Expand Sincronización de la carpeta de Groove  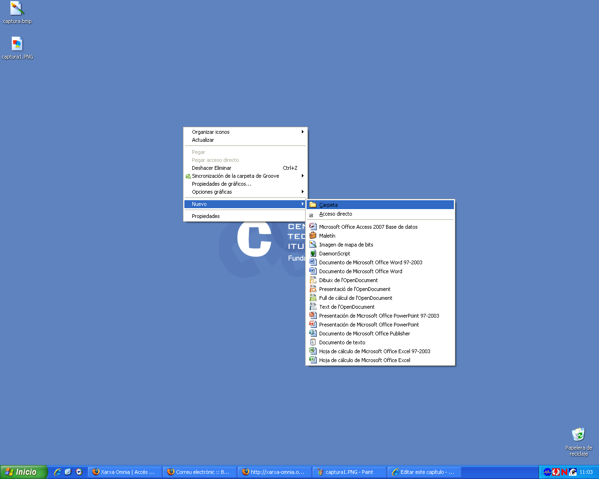tap(245, 176)
